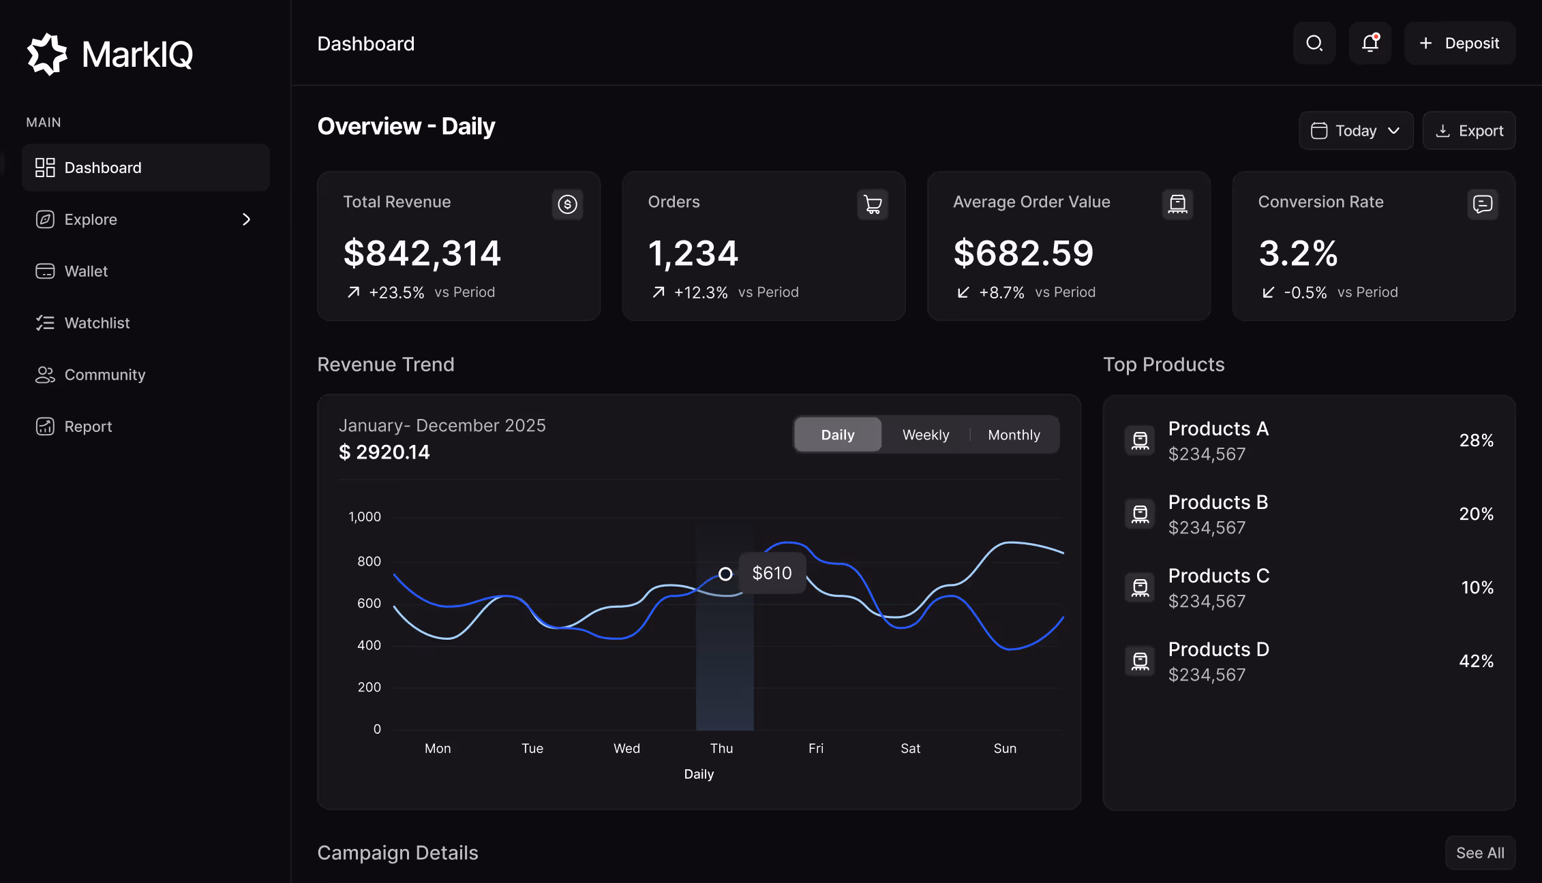The width and height of the screenshot is (1542, 883).
Task: Open Community from the sidebar
Action: pos(104,374)
